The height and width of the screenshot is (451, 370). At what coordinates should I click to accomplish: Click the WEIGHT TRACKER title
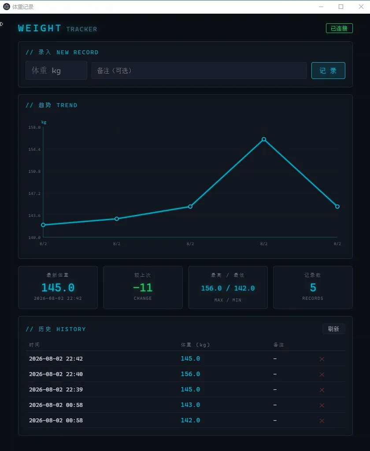click(57, 28)
